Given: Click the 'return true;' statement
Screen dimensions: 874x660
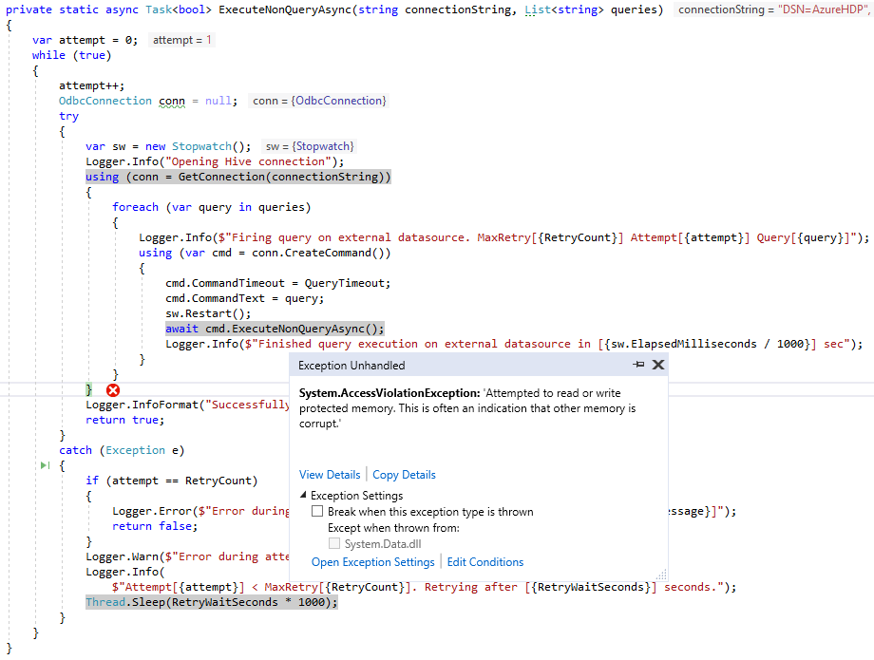Looking at the screenshot, I should point(124,420).
